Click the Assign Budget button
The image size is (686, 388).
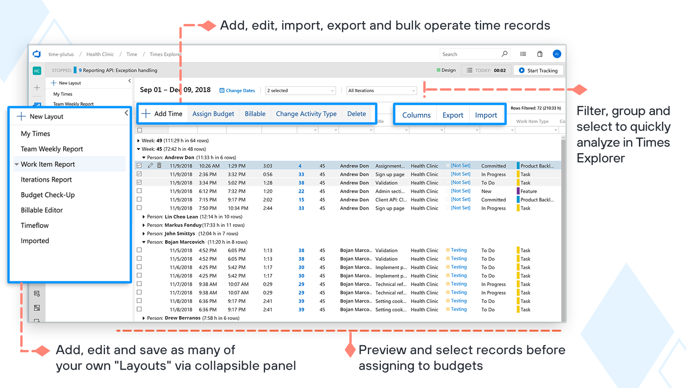(213, 113)
